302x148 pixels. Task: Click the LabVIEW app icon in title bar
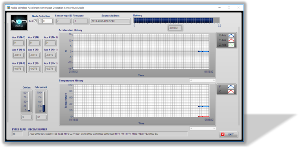coord(8,8)
